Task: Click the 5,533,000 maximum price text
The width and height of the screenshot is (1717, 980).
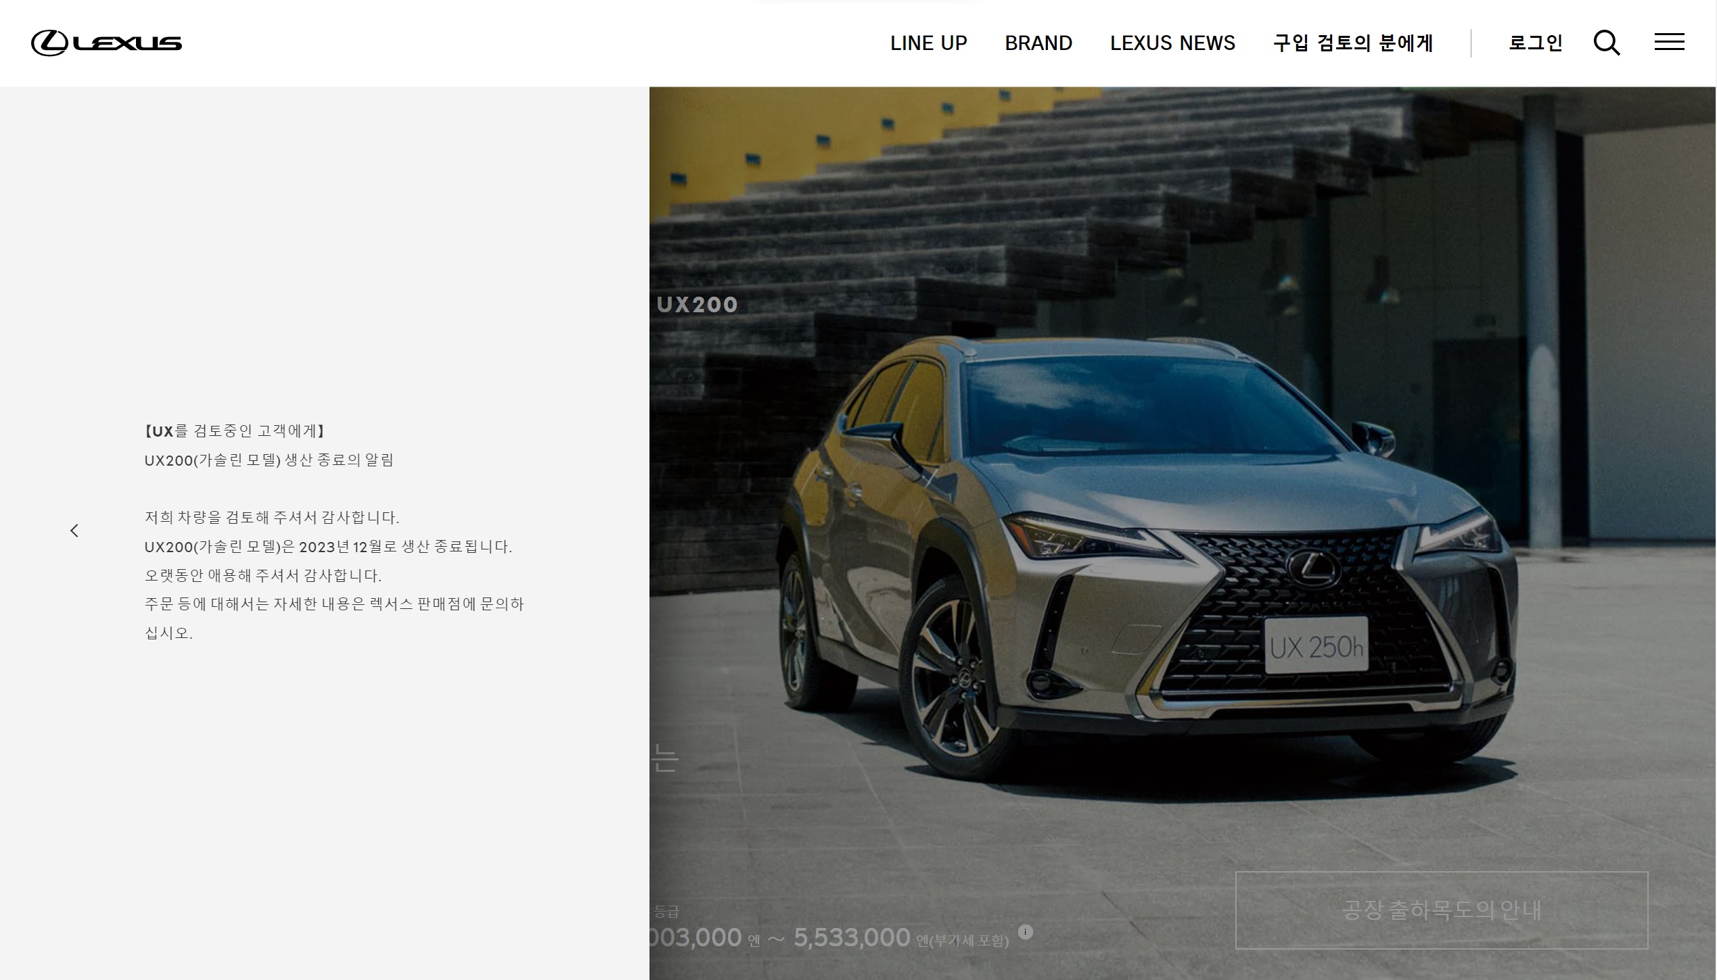Action: tap(852, 937)
